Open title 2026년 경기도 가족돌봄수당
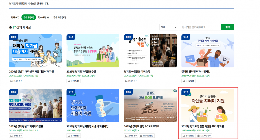 tap(81, 72)
